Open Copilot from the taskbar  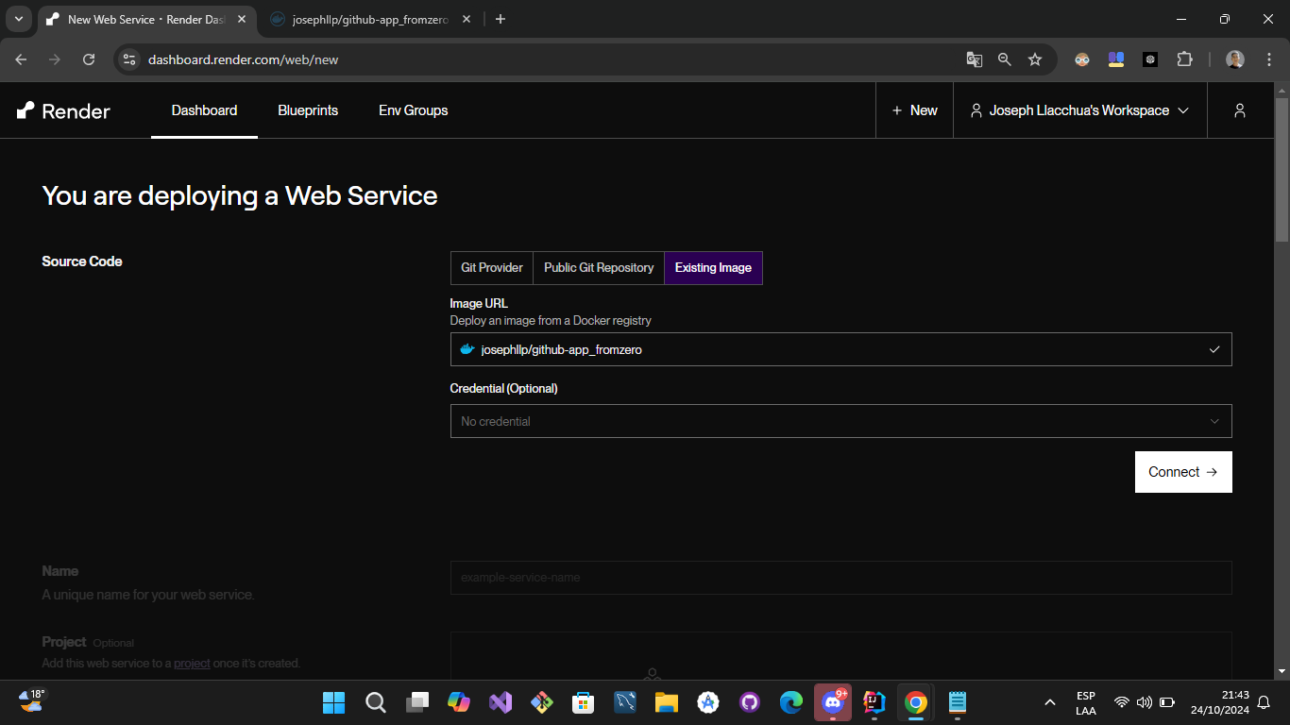point(458,702)
